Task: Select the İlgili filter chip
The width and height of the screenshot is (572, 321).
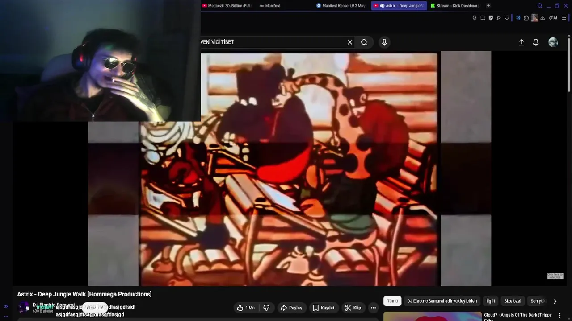Action: coord(491,301)
